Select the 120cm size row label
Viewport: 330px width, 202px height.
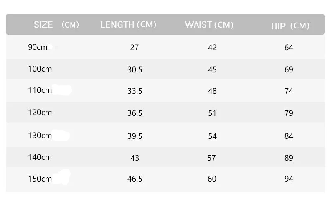coord(40,113)
